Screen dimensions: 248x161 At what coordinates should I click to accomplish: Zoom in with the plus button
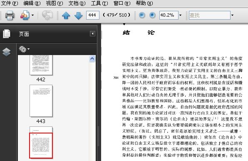(x=152, y=15)
